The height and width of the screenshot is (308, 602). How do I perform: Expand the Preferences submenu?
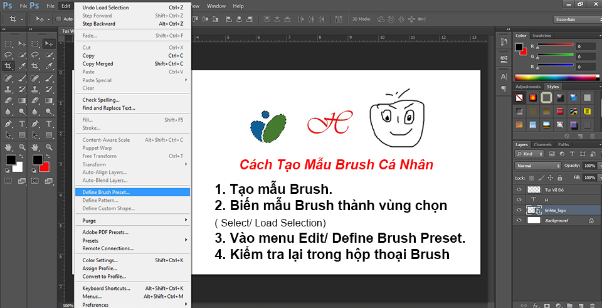[132, 305]
